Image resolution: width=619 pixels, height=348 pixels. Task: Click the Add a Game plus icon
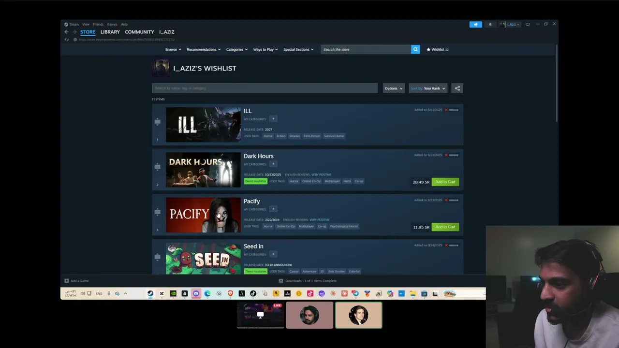[67, 281]
